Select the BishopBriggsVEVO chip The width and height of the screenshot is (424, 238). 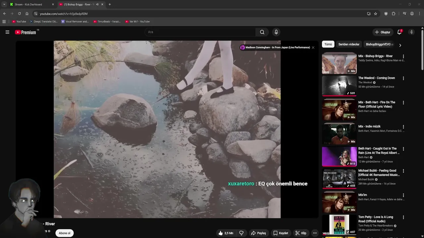click(380, 44)
